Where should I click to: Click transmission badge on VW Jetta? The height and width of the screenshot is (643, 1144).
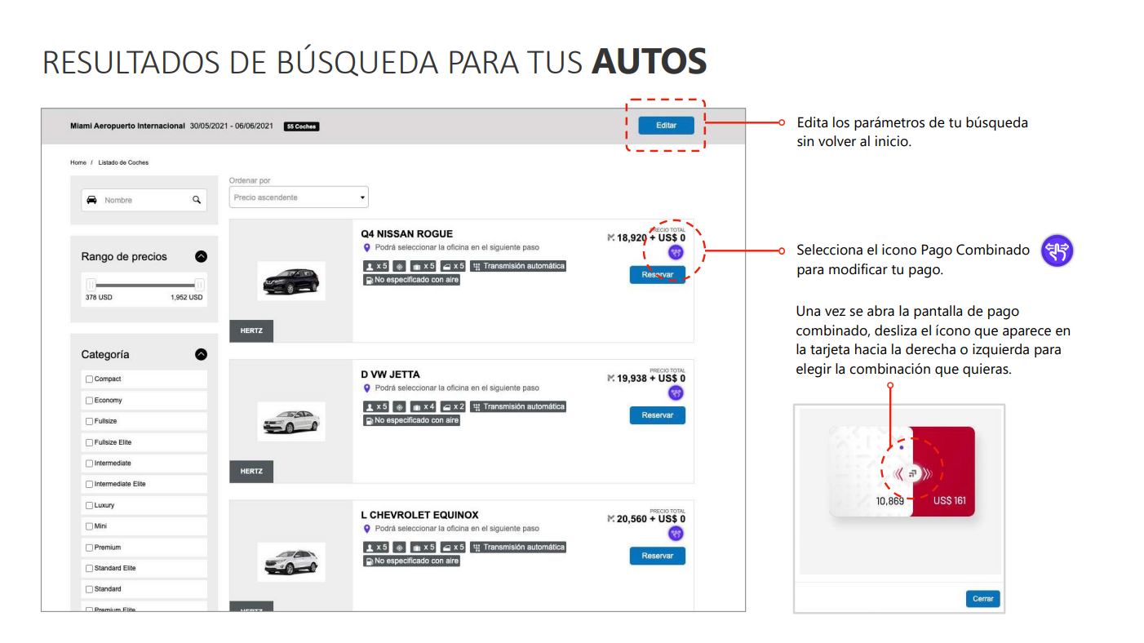coord(518,406)
